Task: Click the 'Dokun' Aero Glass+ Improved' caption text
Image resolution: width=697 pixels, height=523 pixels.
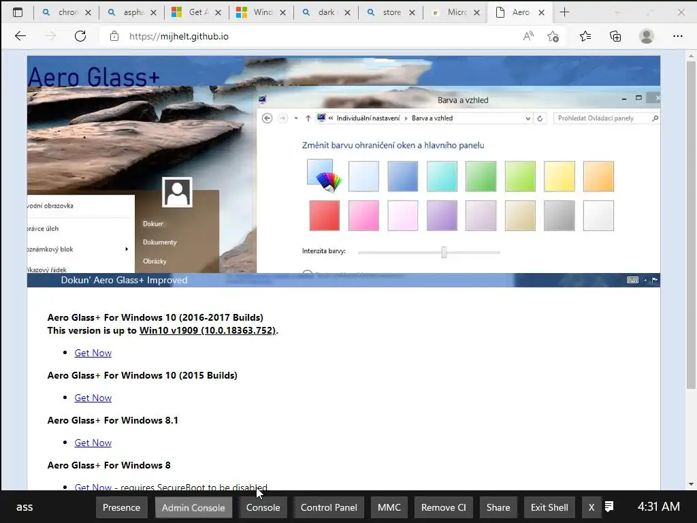Action: (x=124, y=280)
